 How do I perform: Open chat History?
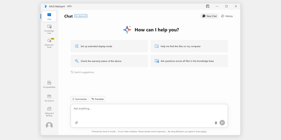pos(227,16)
